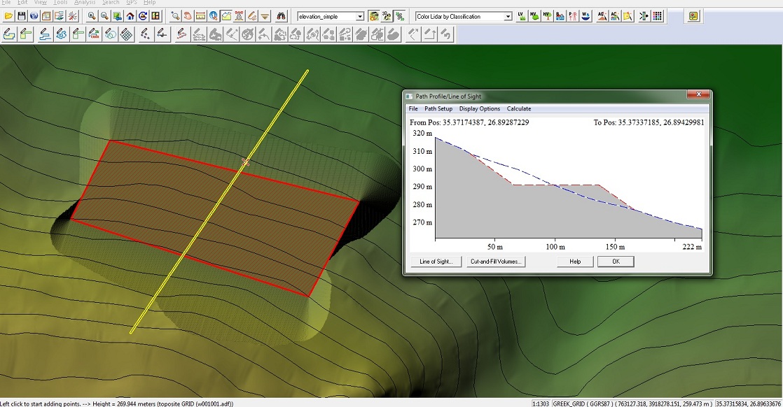Open data file with folder icon
783x407 pixels.
(x=8, y=16)
